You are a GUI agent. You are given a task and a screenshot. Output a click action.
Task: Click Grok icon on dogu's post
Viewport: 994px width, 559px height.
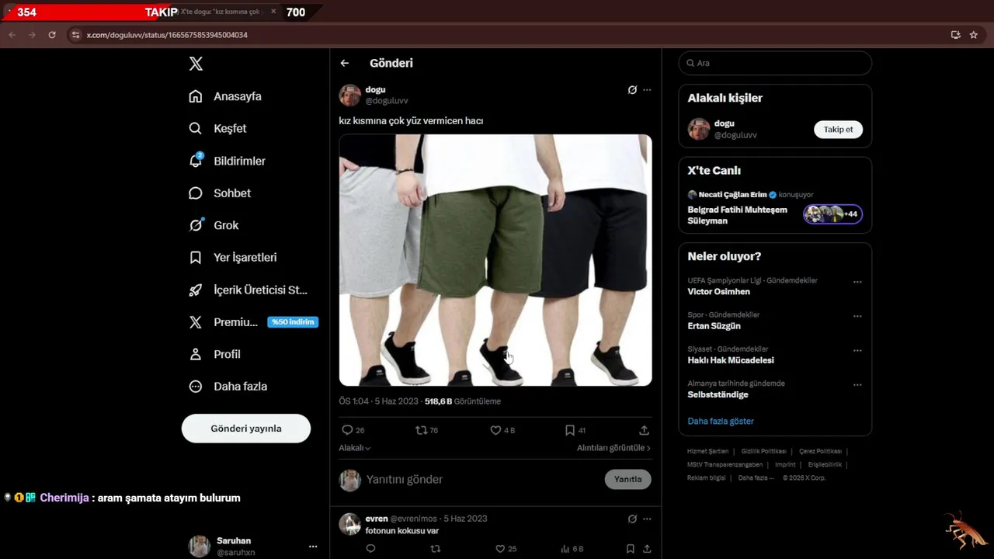[632, 90]
